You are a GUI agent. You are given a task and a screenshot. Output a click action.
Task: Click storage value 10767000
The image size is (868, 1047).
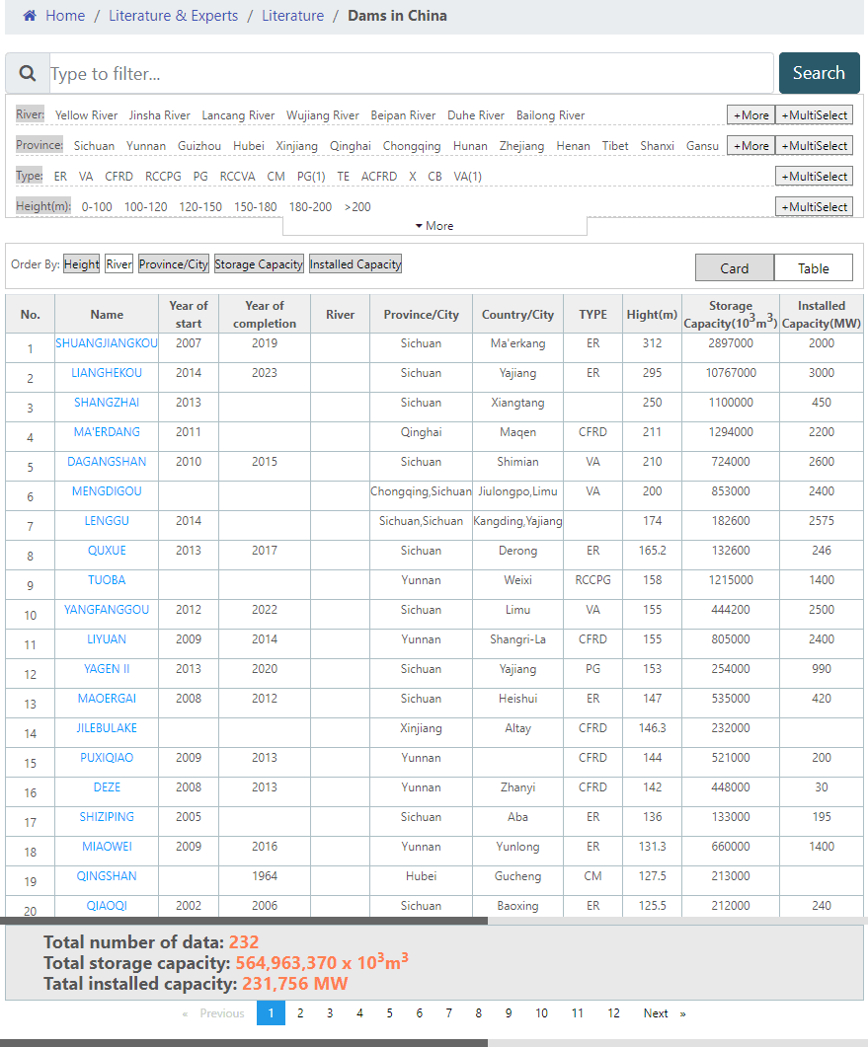pyautogui.click(x=731, y=373)
